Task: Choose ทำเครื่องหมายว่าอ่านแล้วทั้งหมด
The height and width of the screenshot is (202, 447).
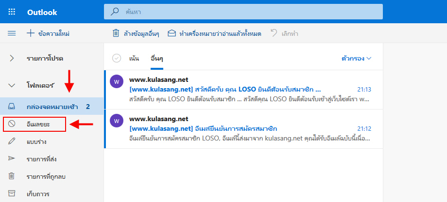Action: click(221, 34)
